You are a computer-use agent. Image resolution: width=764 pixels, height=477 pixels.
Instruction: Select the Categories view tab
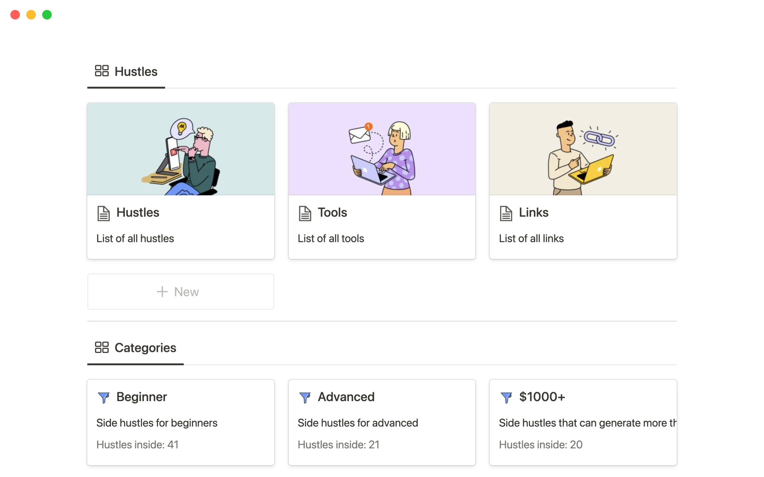tap(145, 348)
